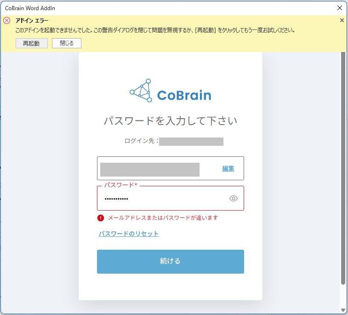Toggle password visibility with the eye icon
This screenshot has height=315, width=348.
coord(233,198)
